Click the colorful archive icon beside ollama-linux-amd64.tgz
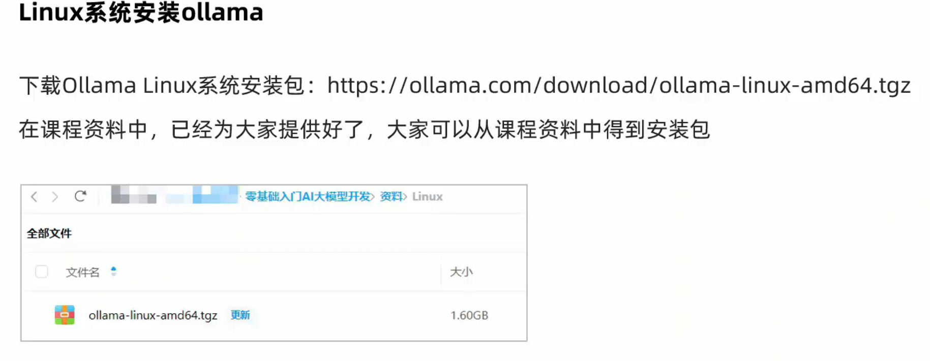 (65, 315)
